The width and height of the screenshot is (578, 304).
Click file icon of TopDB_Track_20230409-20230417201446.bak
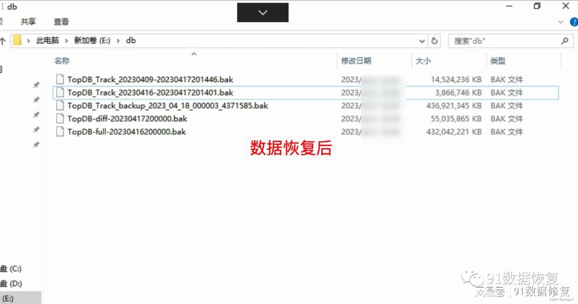point(60,79)
